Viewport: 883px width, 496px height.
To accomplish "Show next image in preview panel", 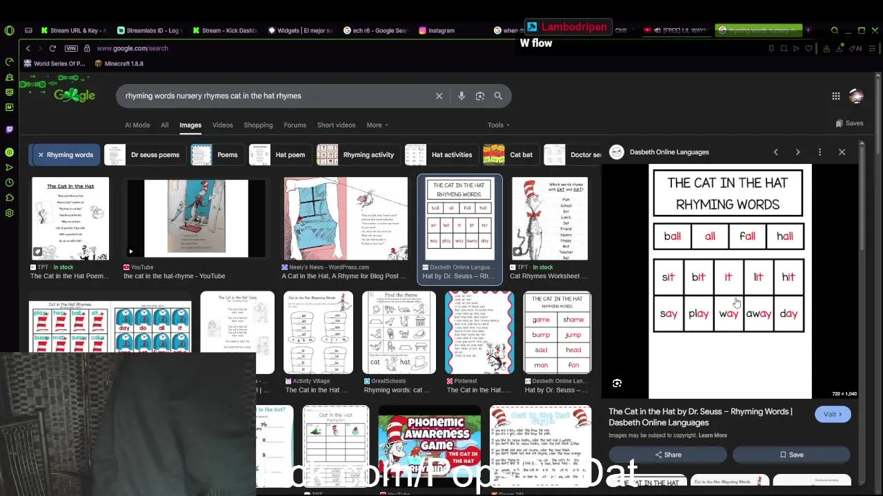I will click(797, 152).
